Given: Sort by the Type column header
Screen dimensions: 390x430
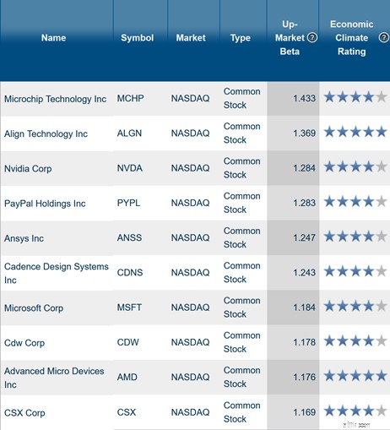Looking at the screenshot, I should 241,38.
